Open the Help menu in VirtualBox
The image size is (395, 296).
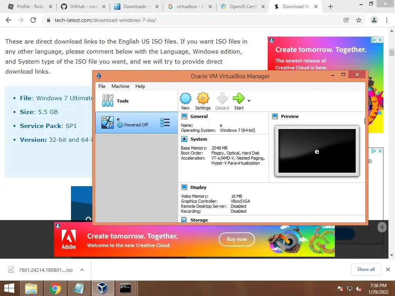[140, 86]
